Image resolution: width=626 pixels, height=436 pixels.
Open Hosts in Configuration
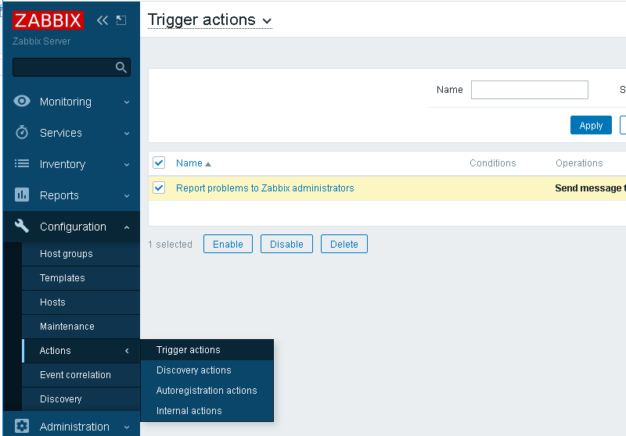pos(81,302)
